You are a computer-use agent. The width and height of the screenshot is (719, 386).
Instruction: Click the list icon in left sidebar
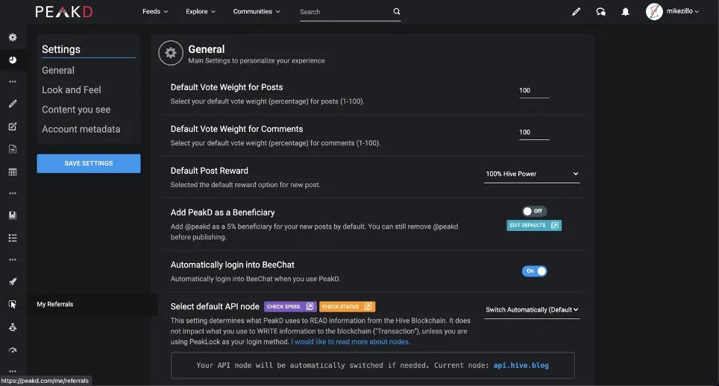tap(13, 238)
